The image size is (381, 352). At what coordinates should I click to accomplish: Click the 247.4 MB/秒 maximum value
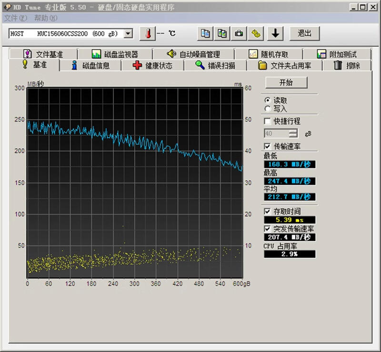tap(290, 181)
